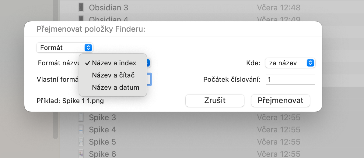
Task: Click the "Počátek číslování" number field
Action: pyautogui.click(x=290, y=80)
